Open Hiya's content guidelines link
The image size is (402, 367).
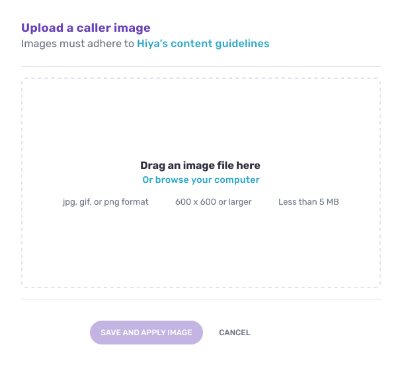203,44
